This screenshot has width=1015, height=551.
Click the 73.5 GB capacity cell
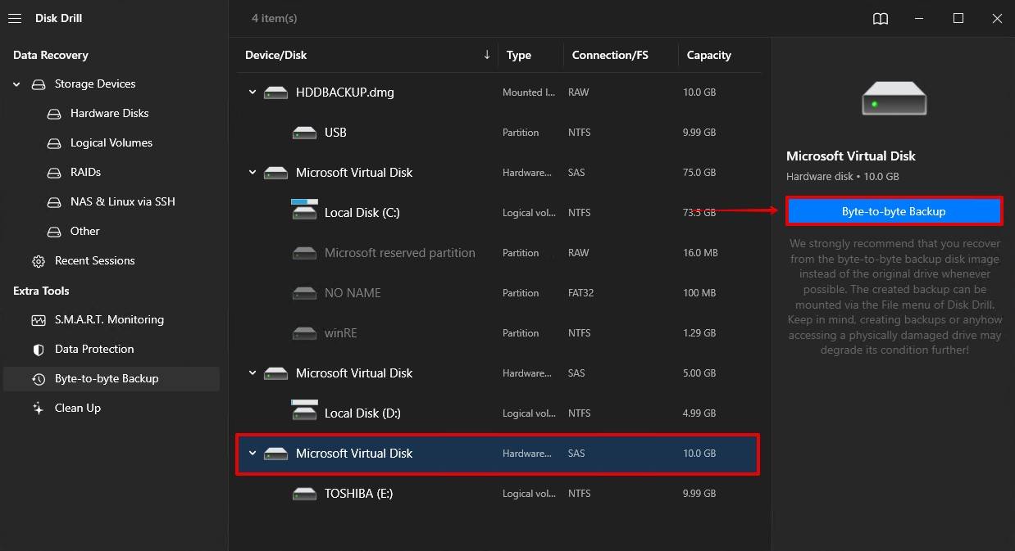pos(699,213)
